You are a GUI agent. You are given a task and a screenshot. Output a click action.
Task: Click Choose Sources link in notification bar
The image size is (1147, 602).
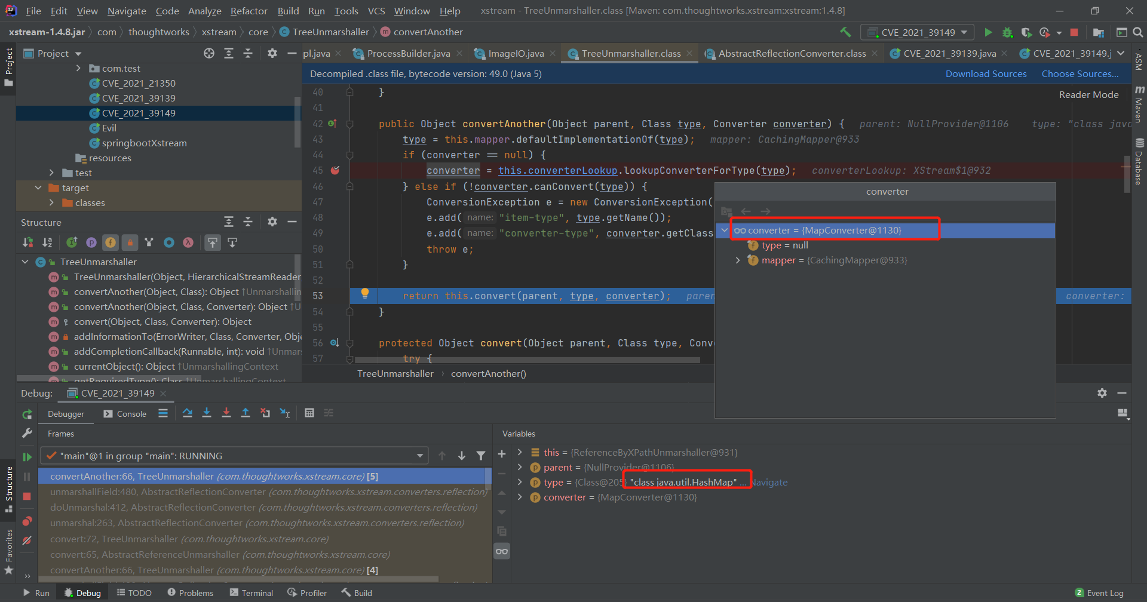[x=1079, y=73]
